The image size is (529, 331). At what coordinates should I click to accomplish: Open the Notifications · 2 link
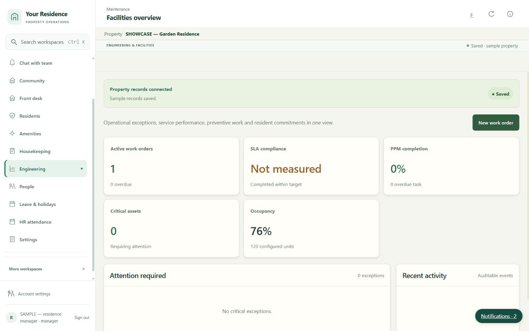(499, 316)
